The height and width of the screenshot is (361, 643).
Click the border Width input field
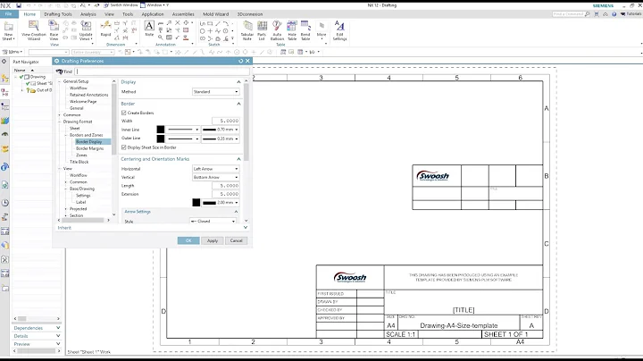click(x=226, y=121)
